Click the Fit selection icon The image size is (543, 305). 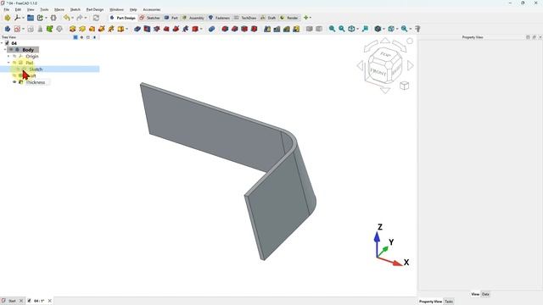tap(365, 29)
